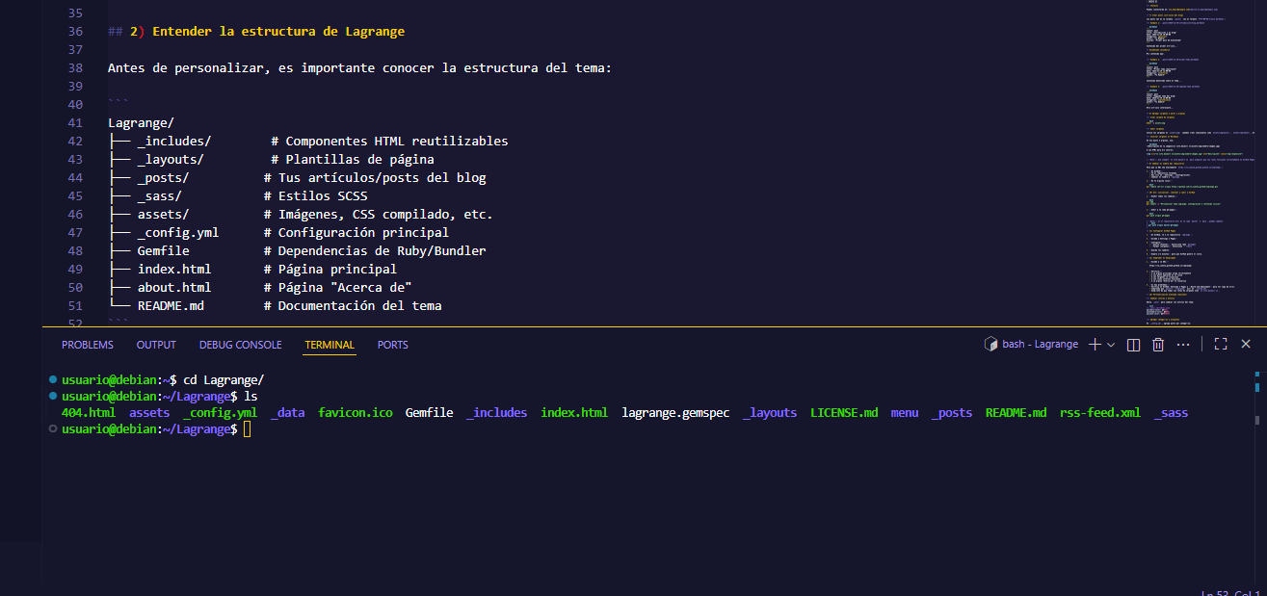Open the OUTPUT tab
1267x596 pixels.
click(156, 345)
